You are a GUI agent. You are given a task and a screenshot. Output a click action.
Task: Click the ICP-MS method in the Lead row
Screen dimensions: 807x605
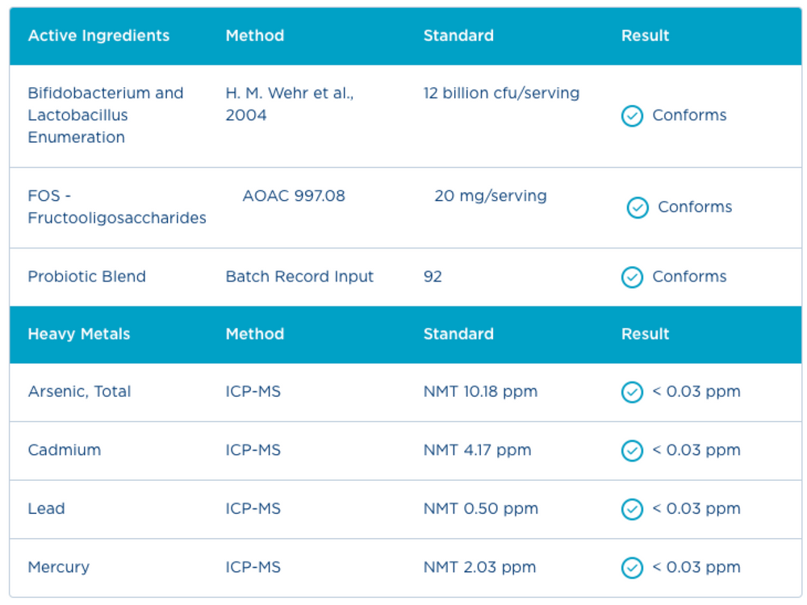pos(253,509)
